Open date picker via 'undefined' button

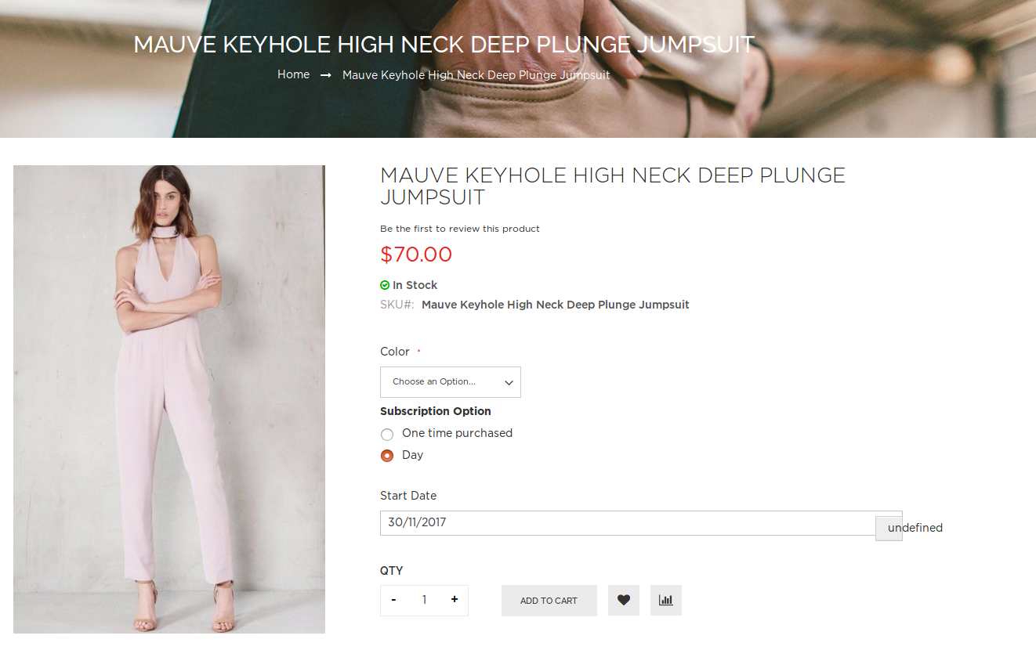[x=889, y=528]
